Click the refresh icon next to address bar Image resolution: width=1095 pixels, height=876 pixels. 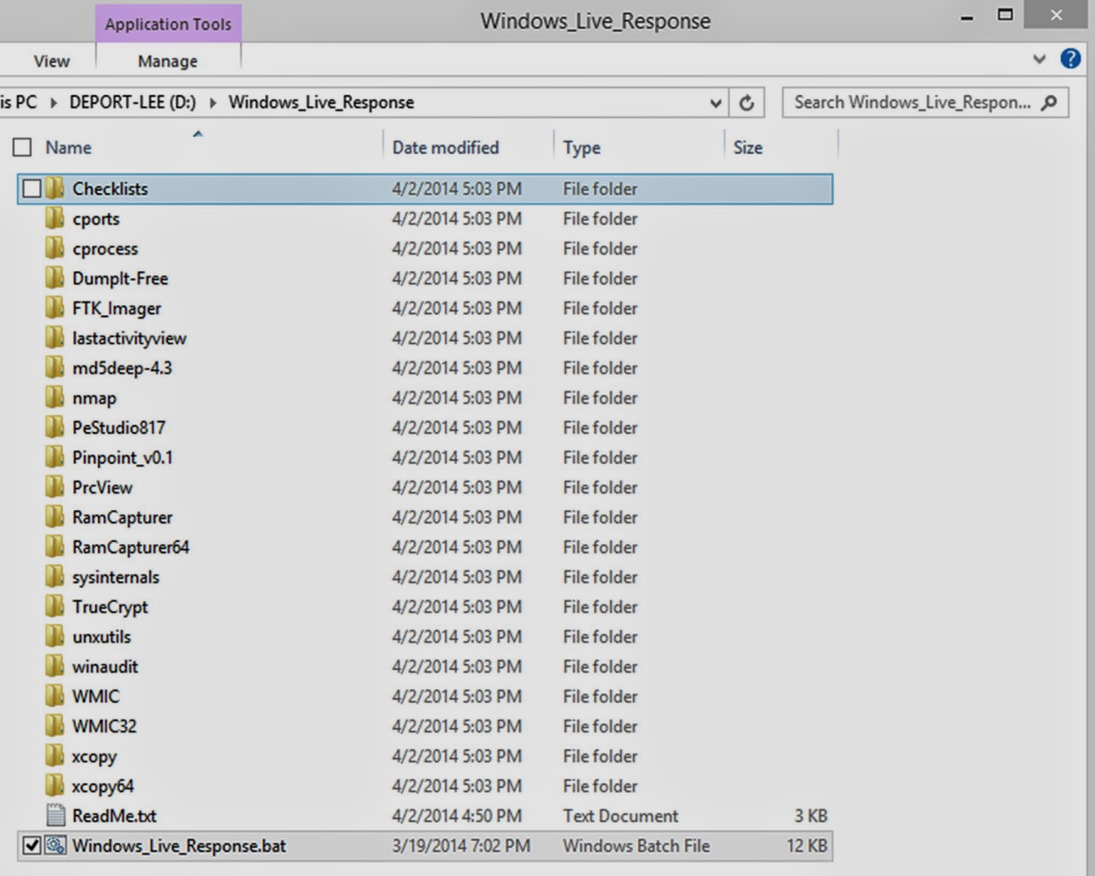point(747,102)
